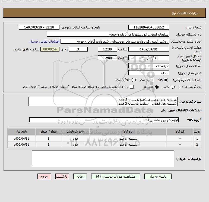Click the general need description text area
The width and height of the screenshot is (209, 202).
[103, 101]
